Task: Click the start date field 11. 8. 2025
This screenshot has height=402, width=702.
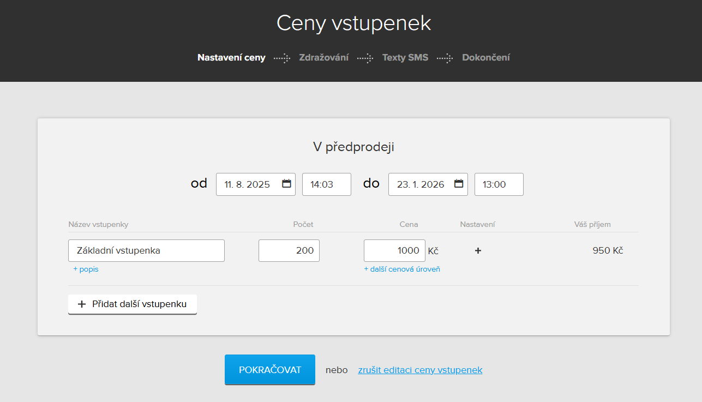Action: point(248,184)
